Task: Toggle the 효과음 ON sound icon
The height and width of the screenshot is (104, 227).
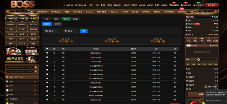Action: tap(64, 5)
